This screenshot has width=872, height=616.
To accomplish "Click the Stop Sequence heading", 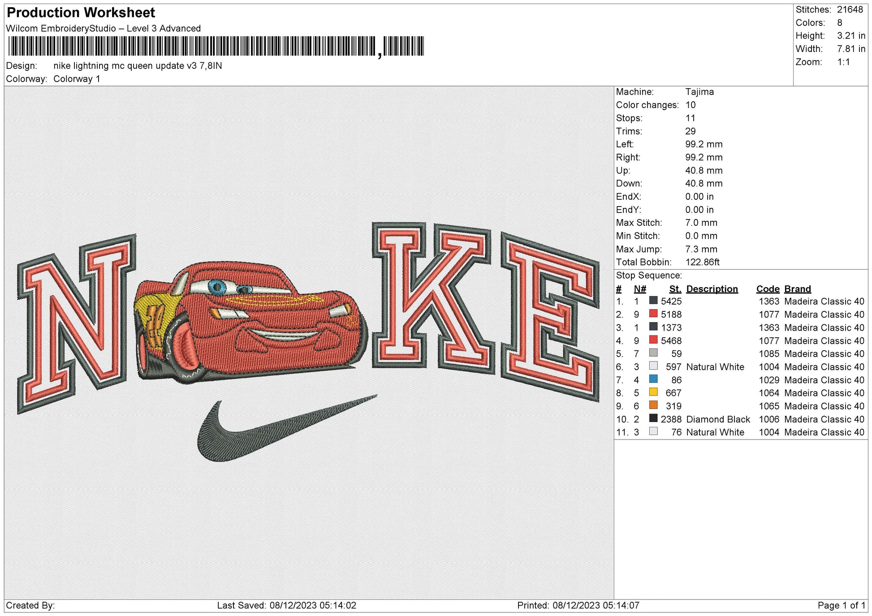I will [x=649, y=276].
